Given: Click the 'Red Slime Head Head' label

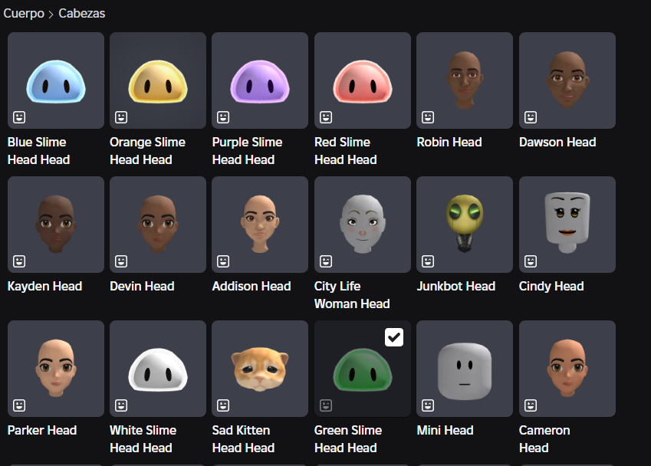Looking at the screenshot, I should point(345,151).
